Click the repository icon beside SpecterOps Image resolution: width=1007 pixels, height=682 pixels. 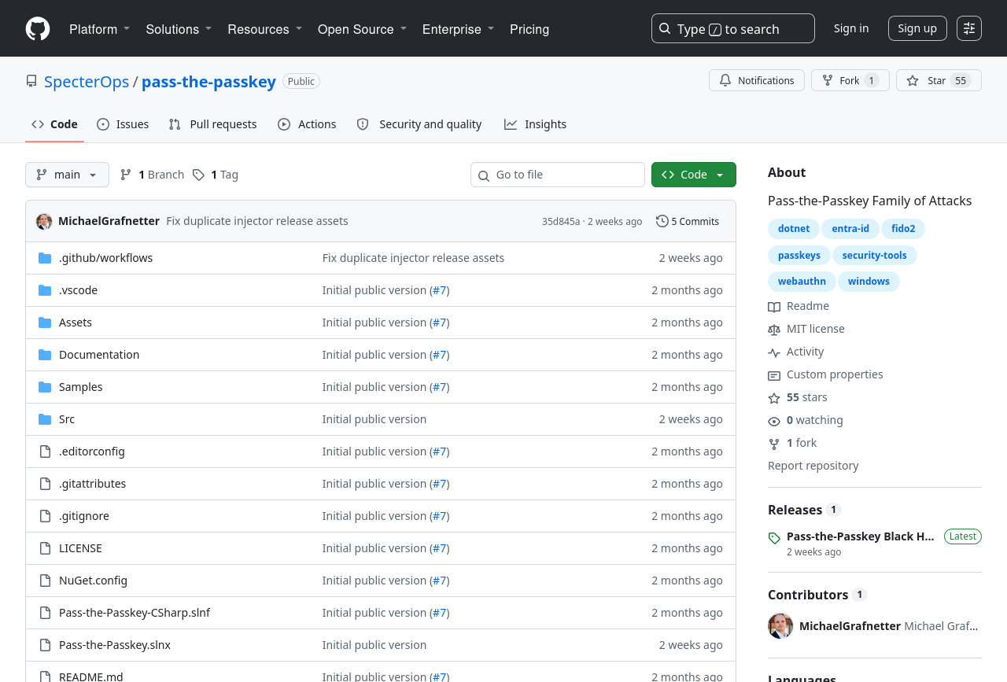point(31,81)
